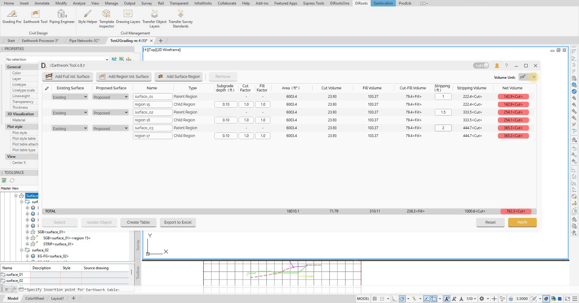
Task: Switch to the Pipe Networks-3C tab
Action: tap(84, 40)
